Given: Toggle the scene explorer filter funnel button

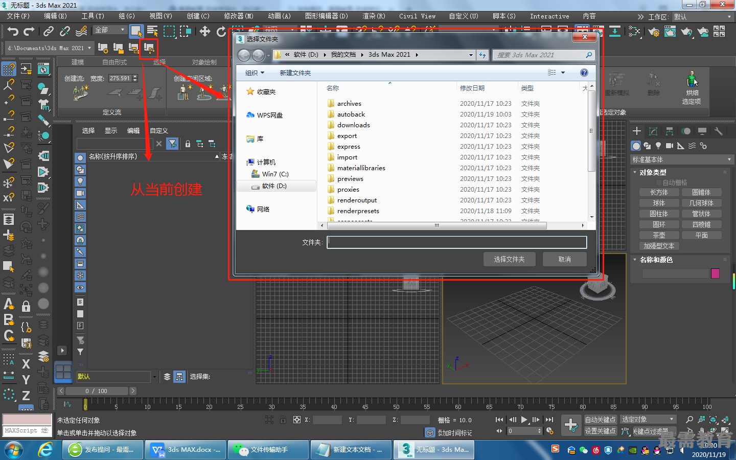Looking at the screenshot, I should (x=173, y=144).
